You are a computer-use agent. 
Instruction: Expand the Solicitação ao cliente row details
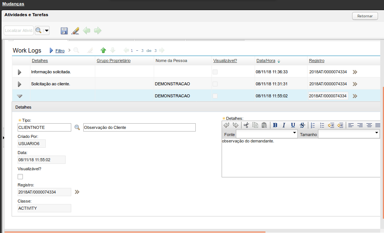(19, 84)
